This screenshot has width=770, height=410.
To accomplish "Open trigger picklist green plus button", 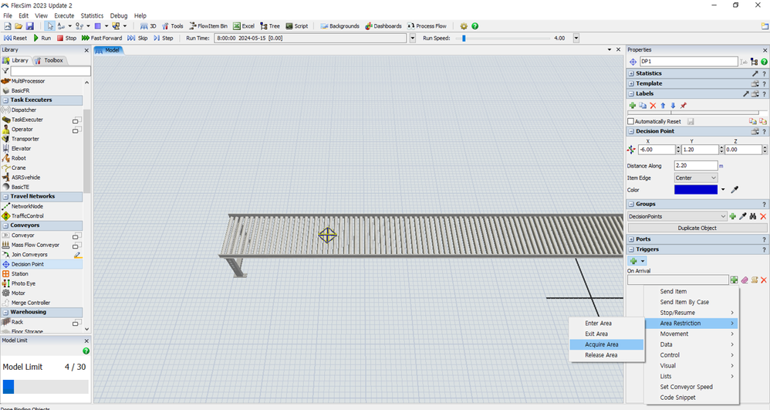I will pyautogui.click(x=734, y=280).
